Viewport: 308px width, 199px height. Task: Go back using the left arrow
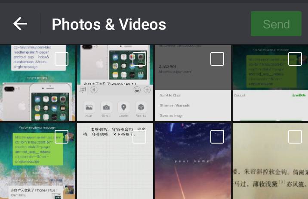click(20, 24)
